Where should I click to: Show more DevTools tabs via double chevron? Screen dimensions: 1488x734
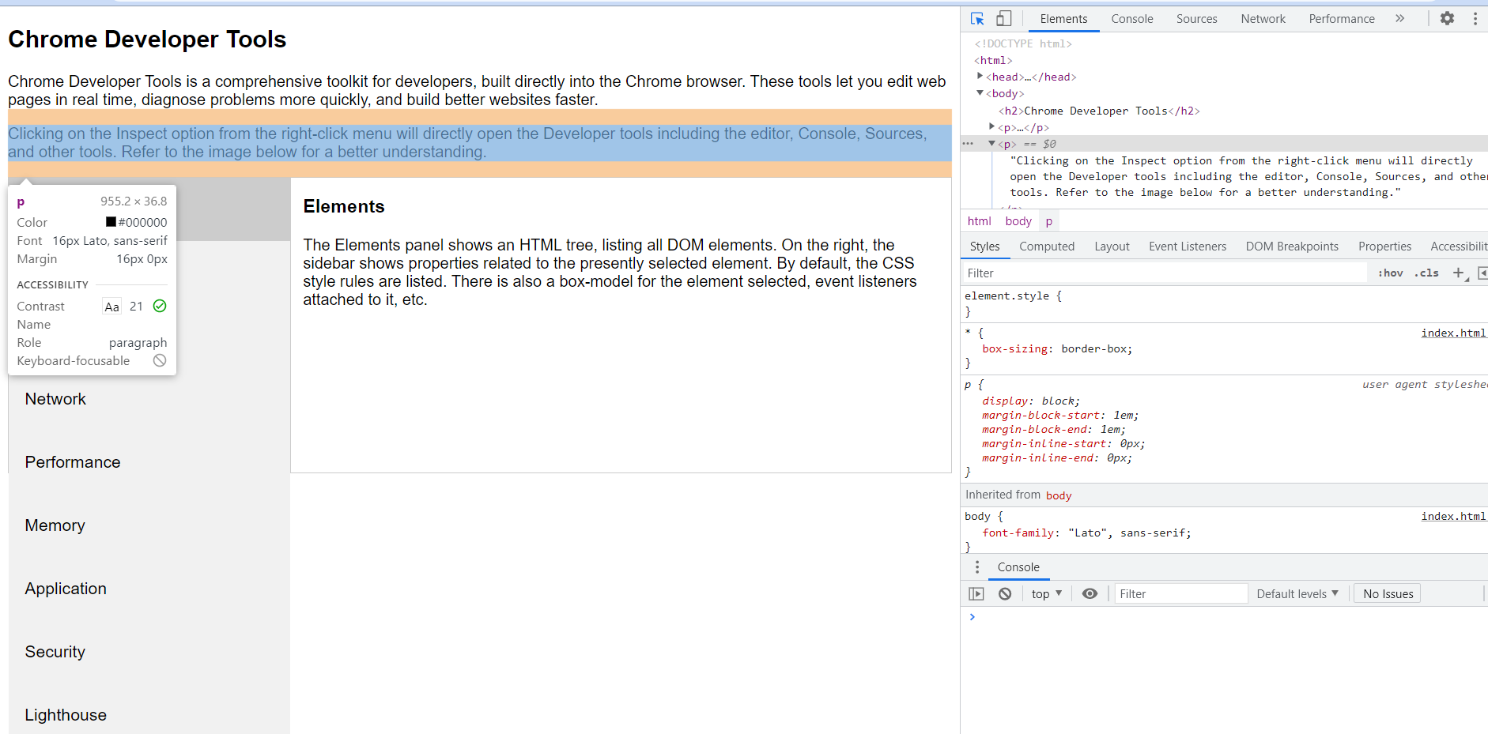[1399, 19]
